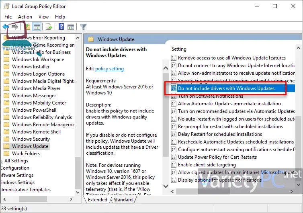Select Windows Hello for Business folder

pos(41,52)
